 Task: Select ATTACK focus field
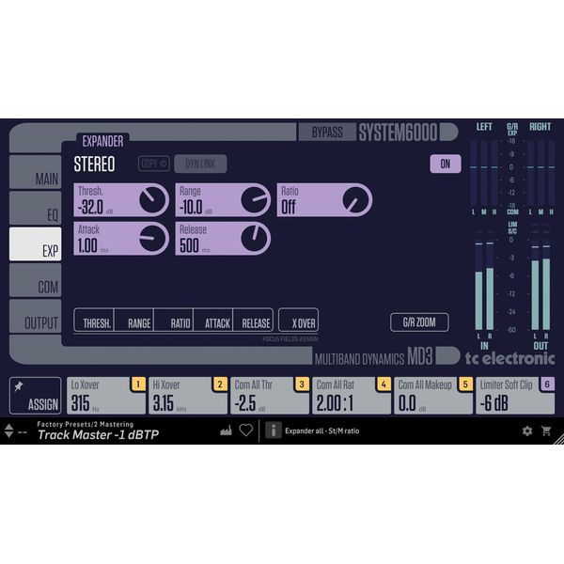213,320
